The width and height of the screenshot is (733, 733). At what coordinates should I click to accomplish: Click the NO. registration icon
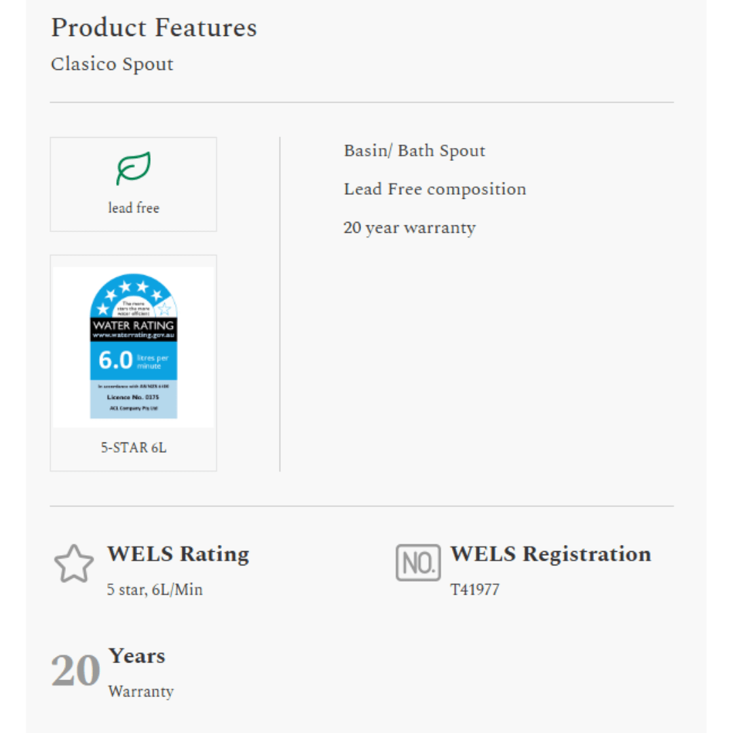point(418,563)
